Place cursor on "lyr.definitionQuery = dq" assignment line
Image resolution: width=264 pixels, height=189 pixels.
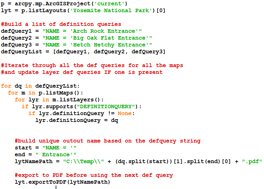coord(77,120)
